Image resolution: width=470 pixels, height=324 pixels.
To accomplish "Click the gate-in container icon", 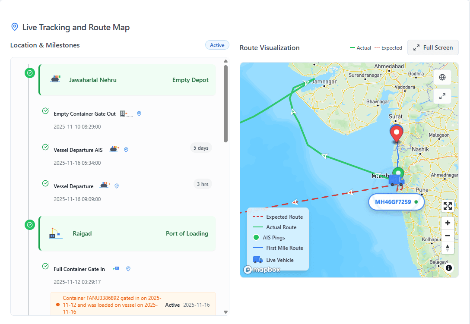I will (116, 269).
